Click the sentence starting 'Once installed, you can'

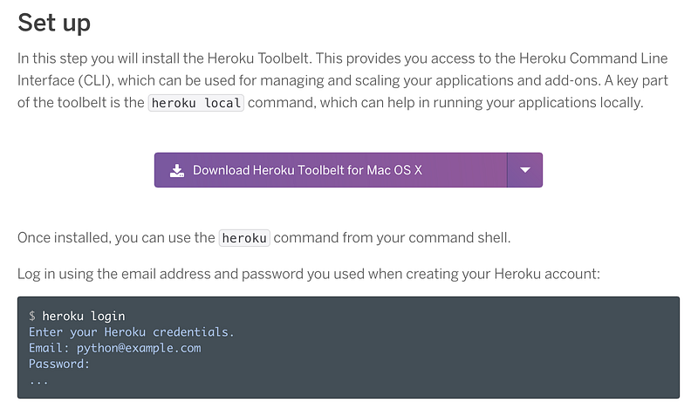pos(264,238)
